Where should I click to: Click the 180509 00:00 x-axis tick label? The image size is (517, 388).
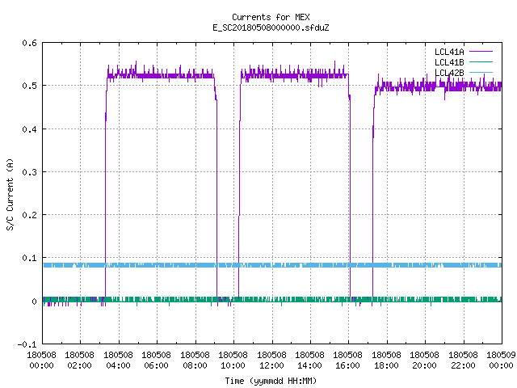[501, 361]
